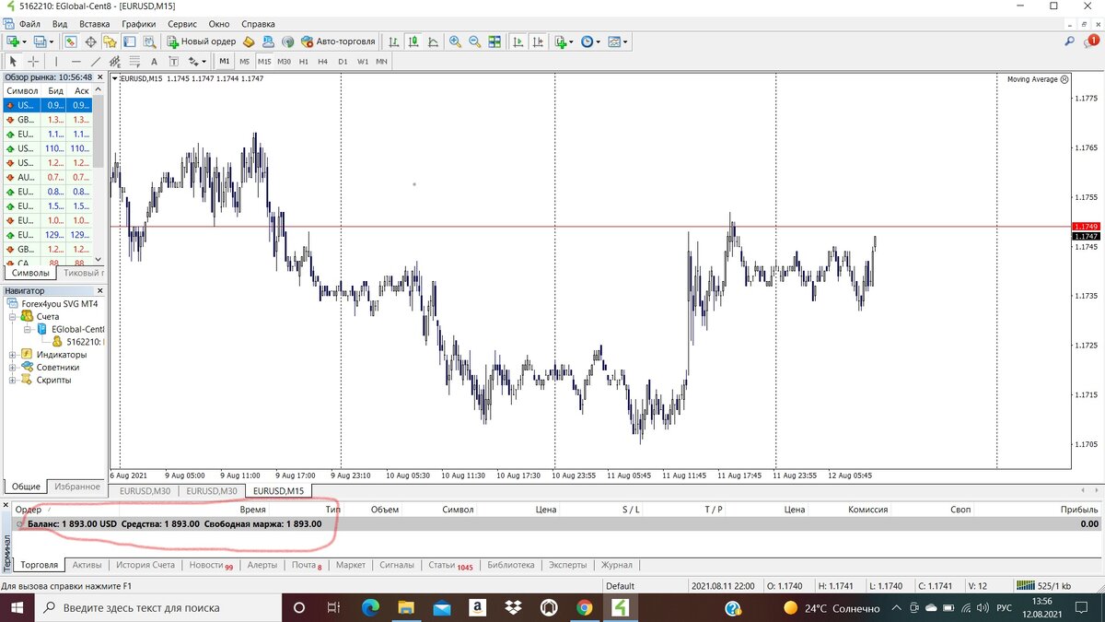
Task: Switch timeframe to M5
Action: click(245, 62)
